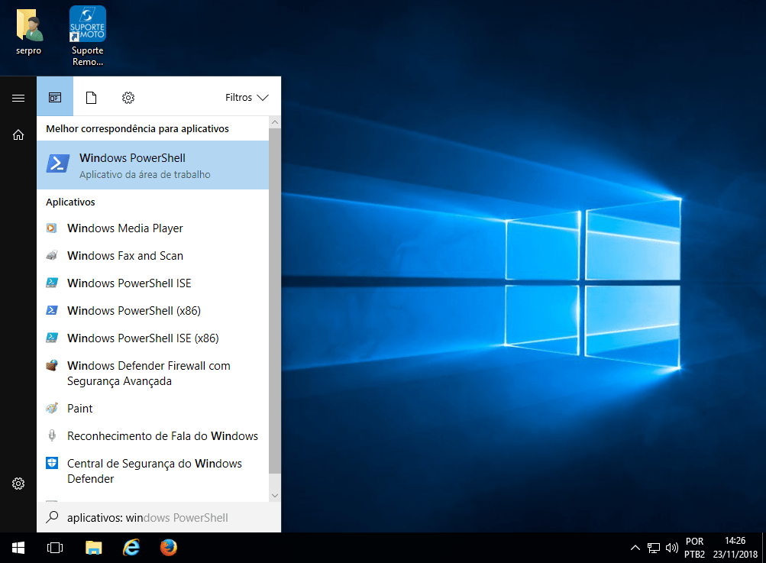Select Windows PowerShell (x86) result

coord(134,311)
